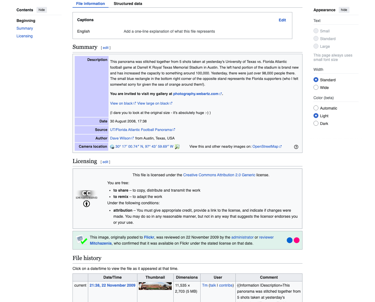This screenshot has height=302, width=375.
Task: Click the question mark help icon
Action: click(296, 147)
